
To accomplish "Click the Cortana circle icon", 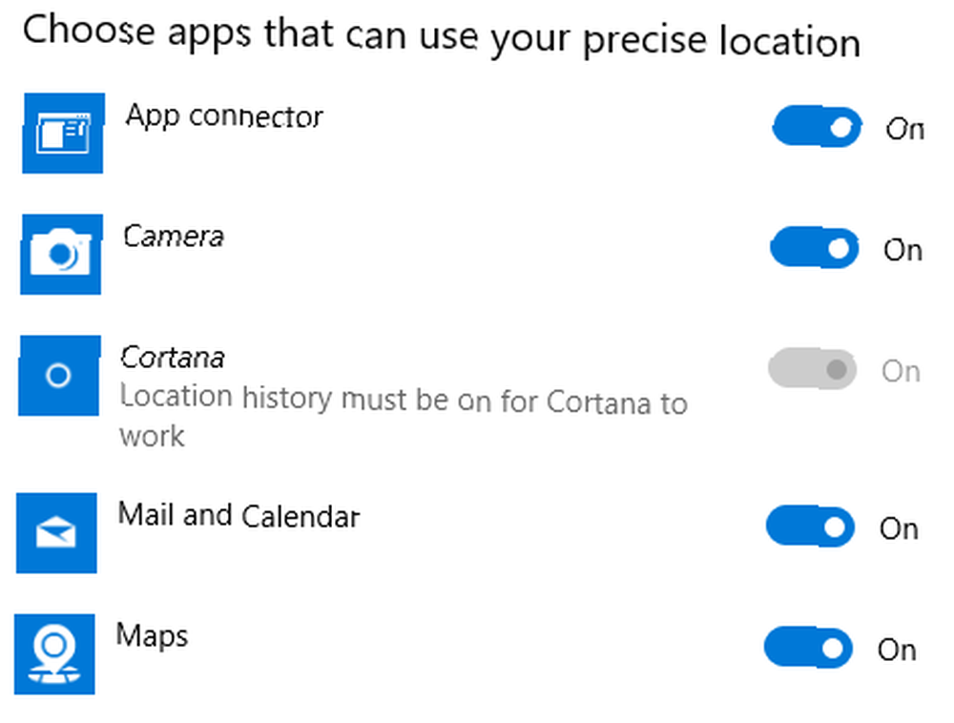I will [59, 375].
